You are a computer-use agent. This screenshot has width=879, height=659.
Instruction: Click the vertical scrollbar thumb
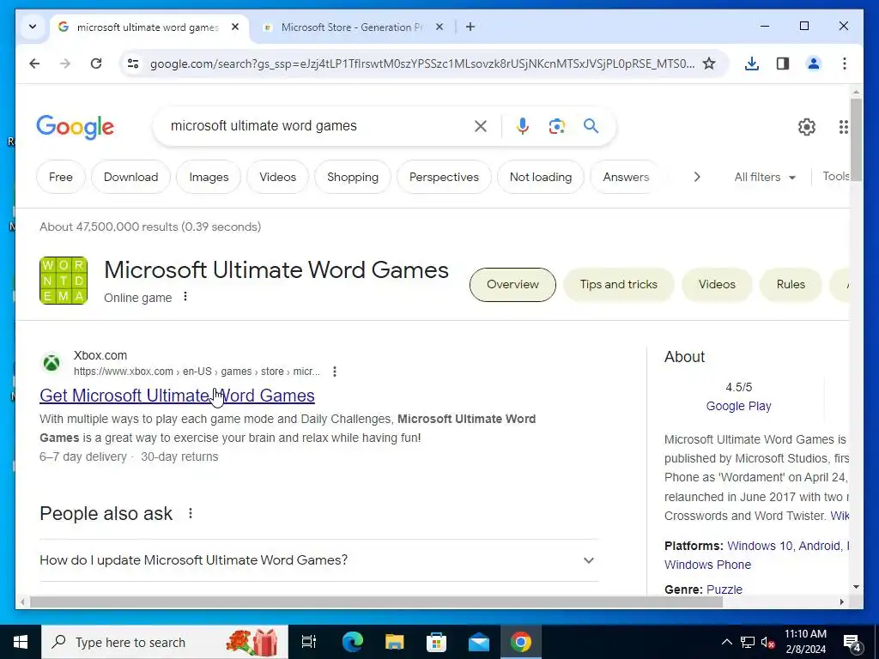pos(856,140)
